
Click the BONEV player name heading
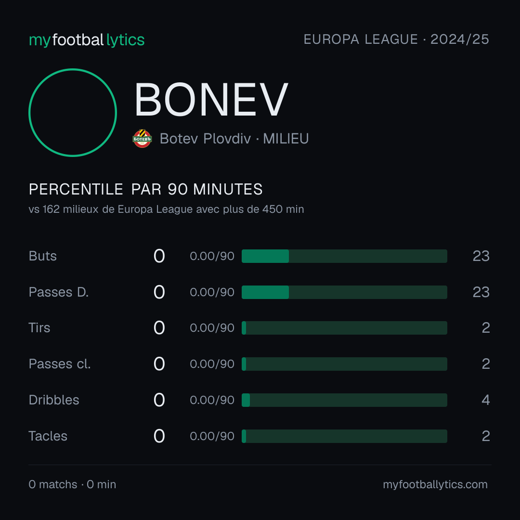(211, 100)
